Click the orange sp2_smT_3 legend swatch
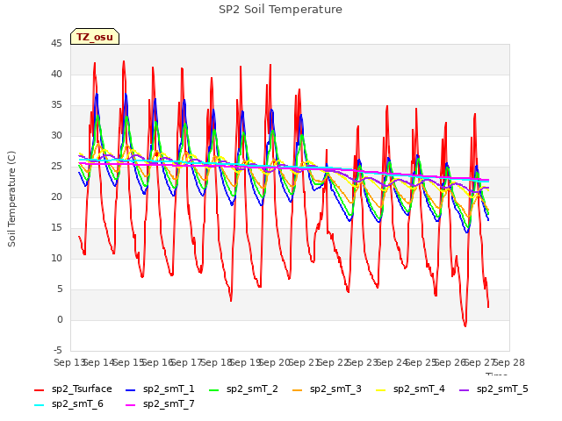The image size is (562, 421). coord(298,389)
